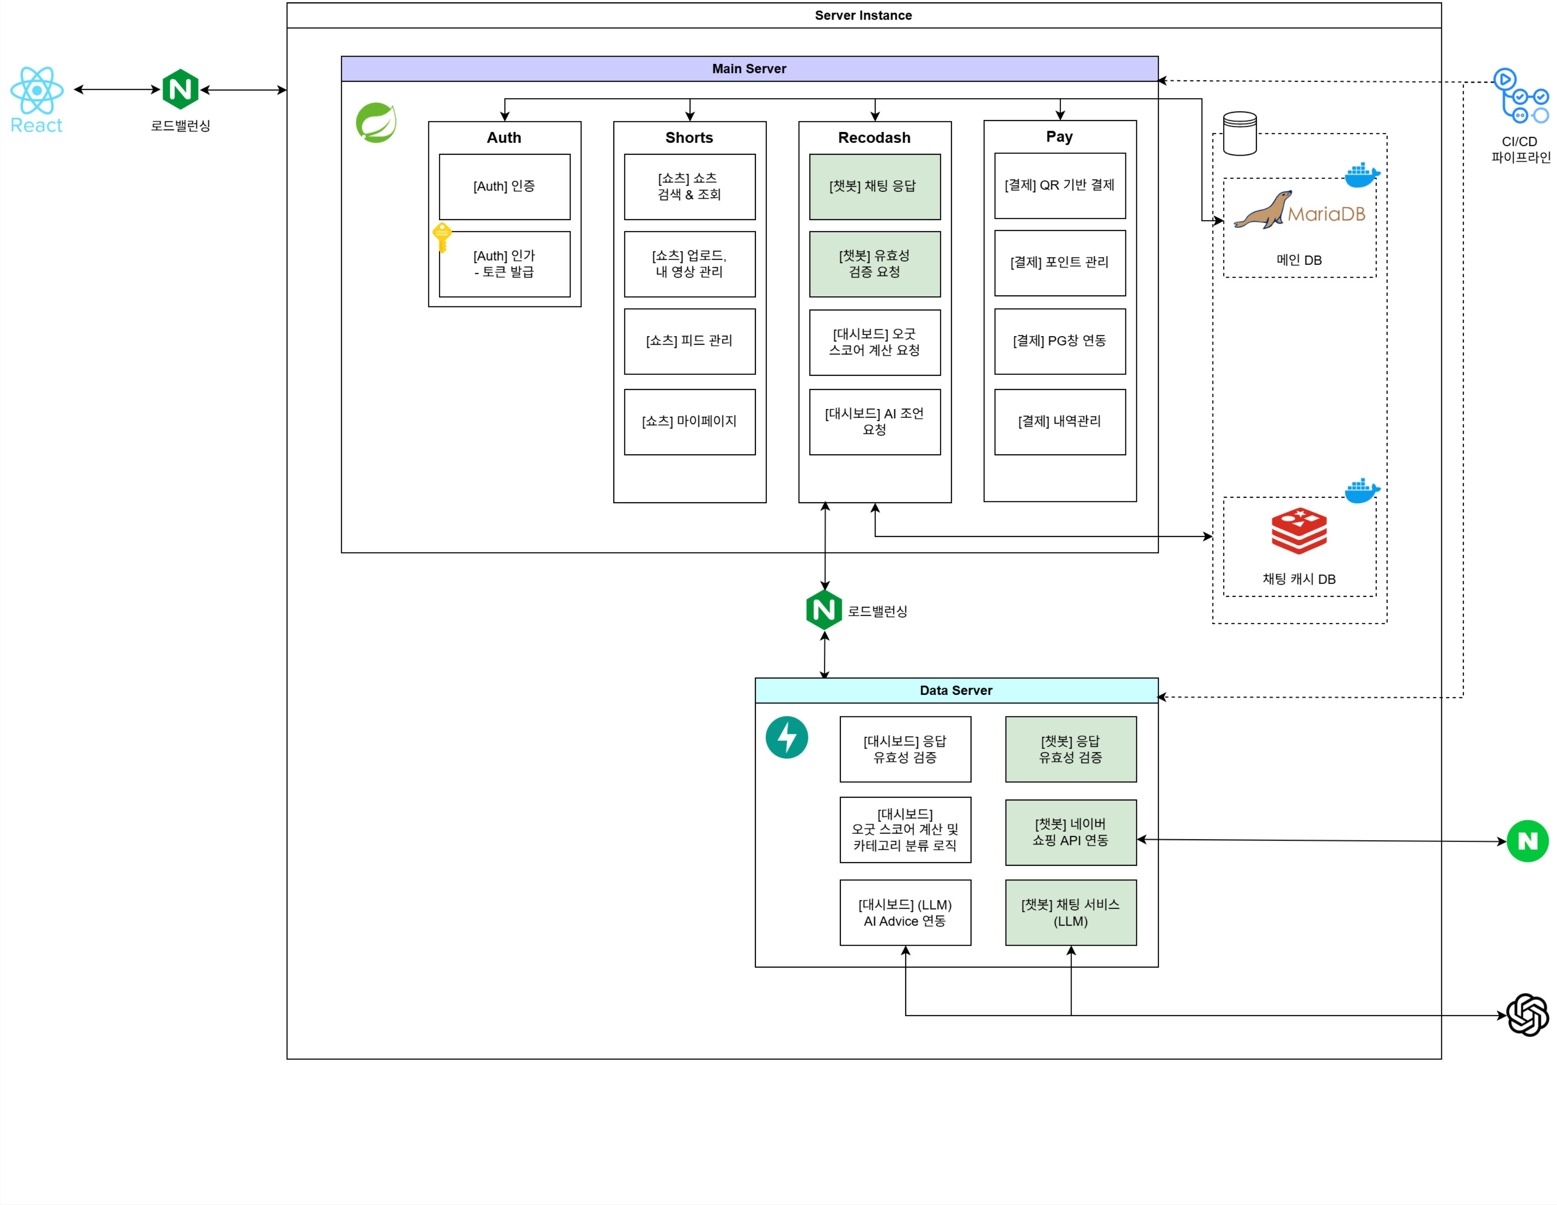Select the left NGINX load balancer icon
1557x1205 pixels.
pos(180,89)
